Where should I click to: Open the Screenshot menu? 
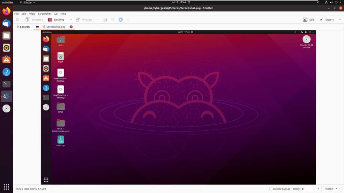point(44,14)
